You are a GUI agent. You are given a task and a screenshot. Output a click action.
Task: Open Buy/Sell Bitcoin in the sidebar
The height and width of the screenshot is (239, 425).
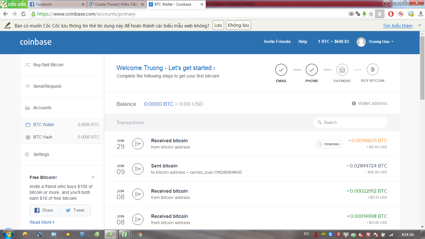(x=62, y=65)
